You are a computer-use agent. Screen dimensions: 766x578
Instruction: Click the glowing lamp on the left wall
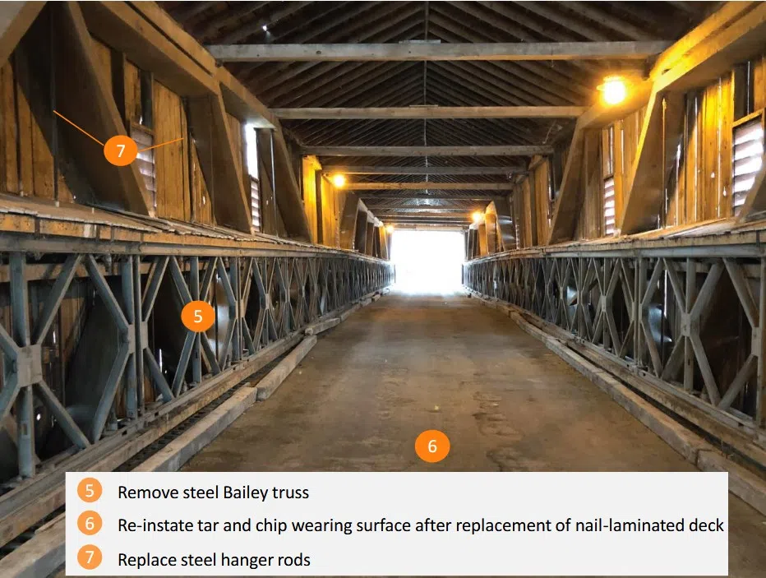[339, 181]
